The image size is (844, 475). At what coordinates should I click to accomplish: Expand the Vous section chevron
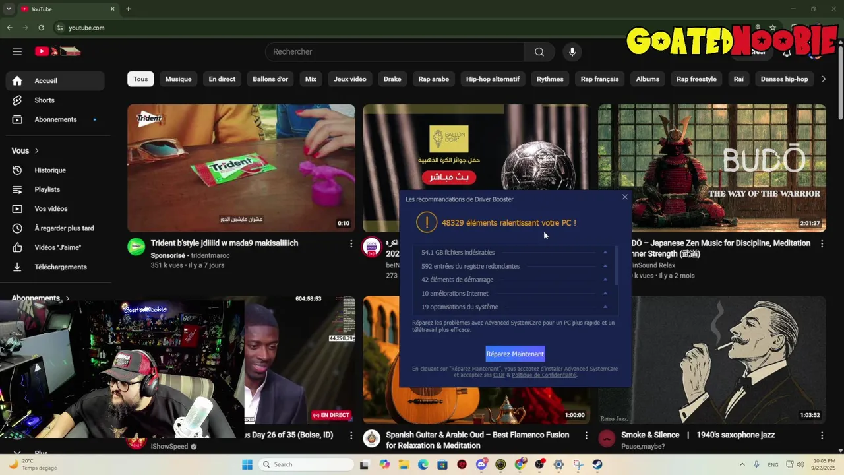(36, 151)
